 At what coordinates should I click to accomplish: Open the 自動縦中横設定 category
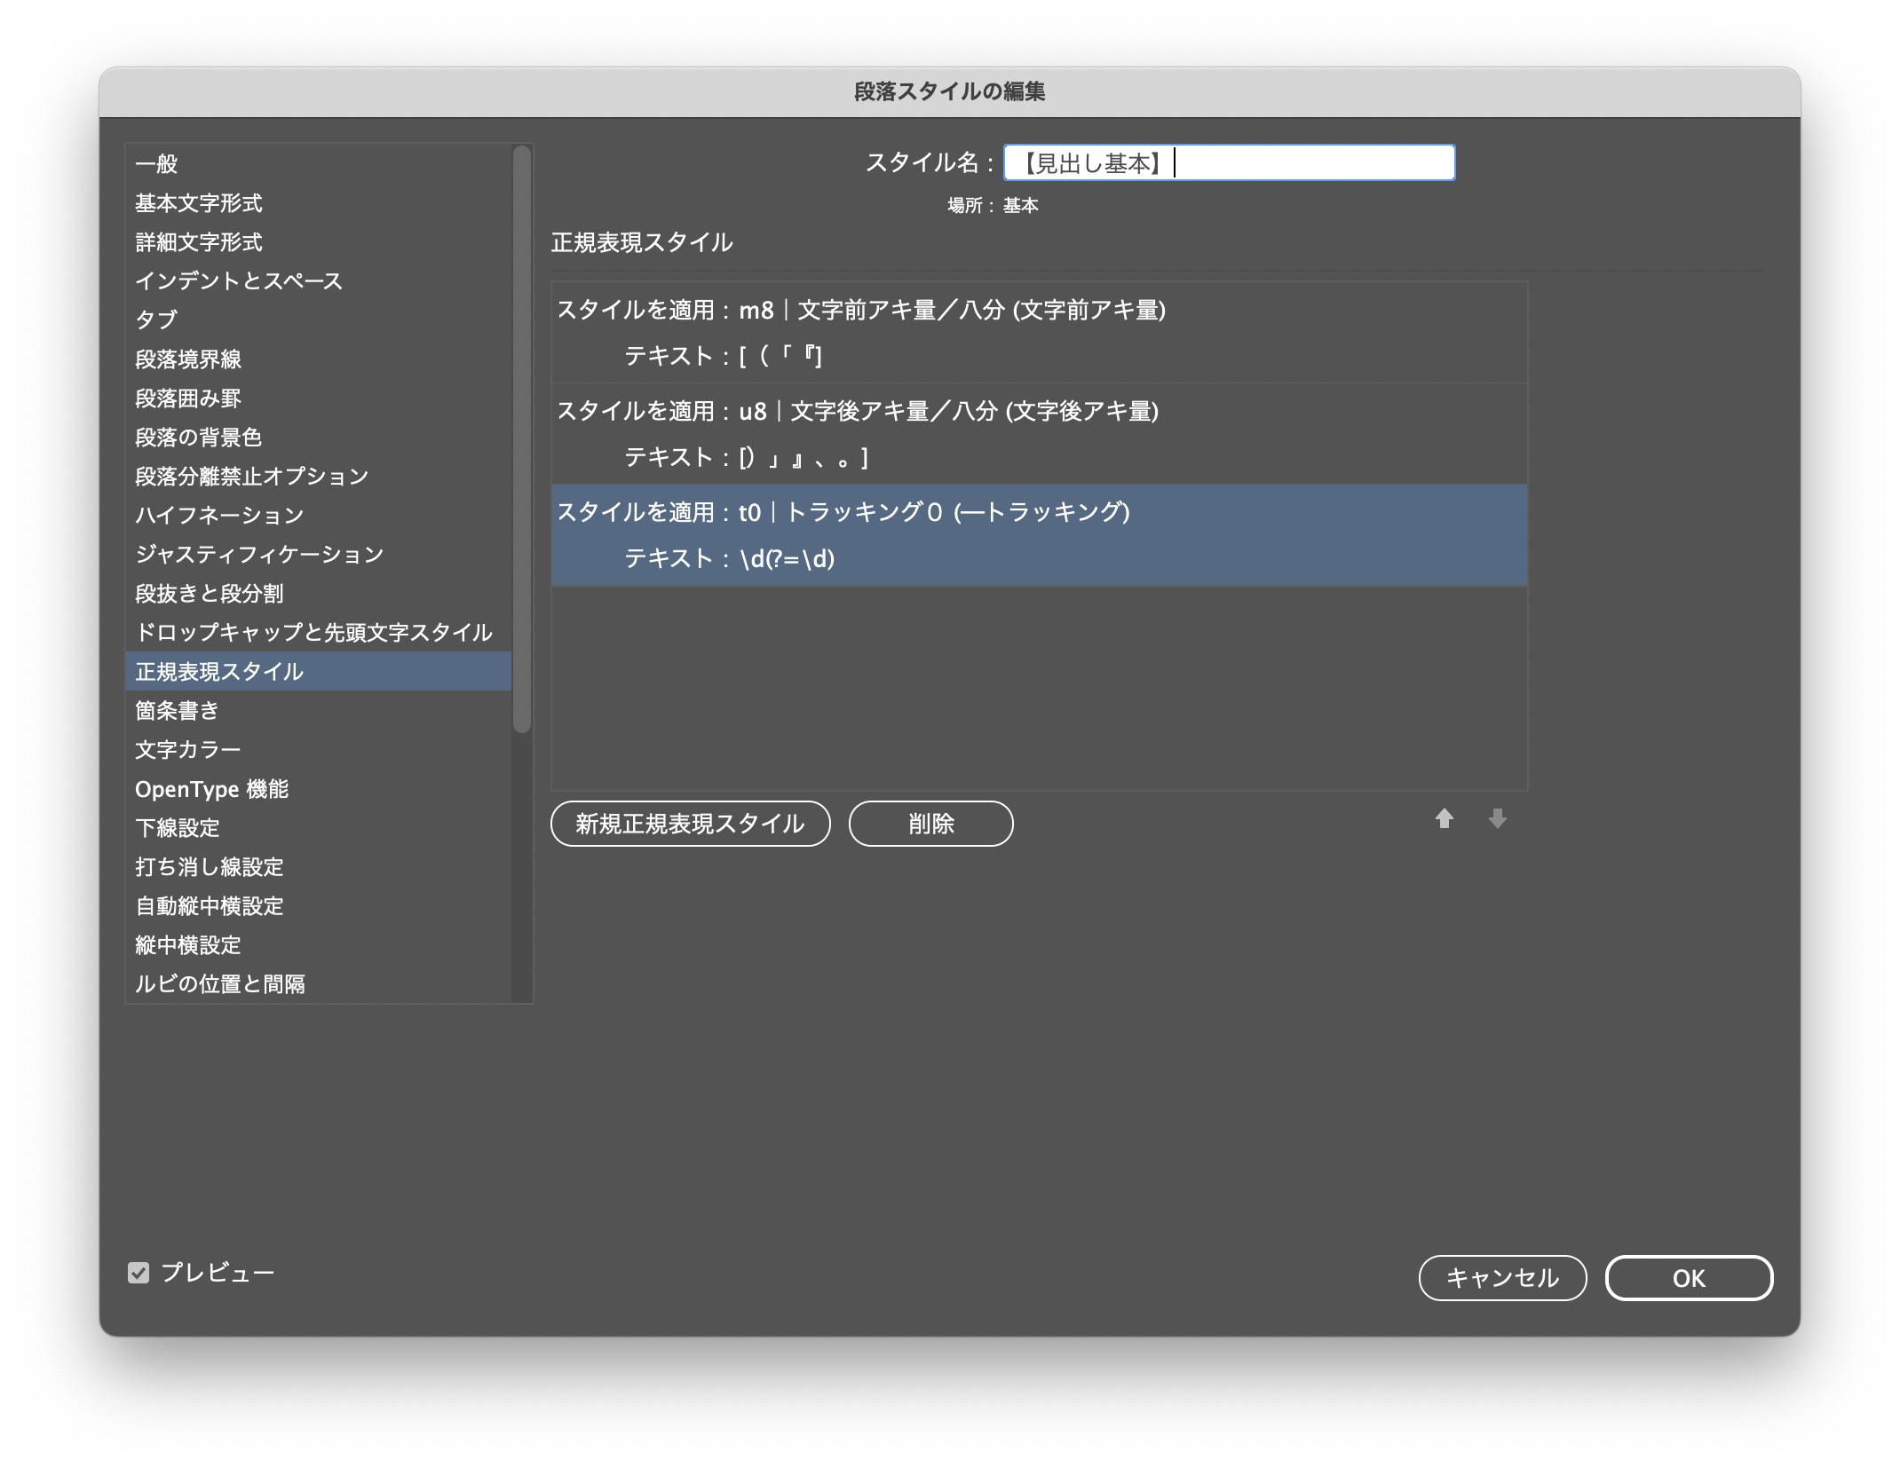click(210, 906)
